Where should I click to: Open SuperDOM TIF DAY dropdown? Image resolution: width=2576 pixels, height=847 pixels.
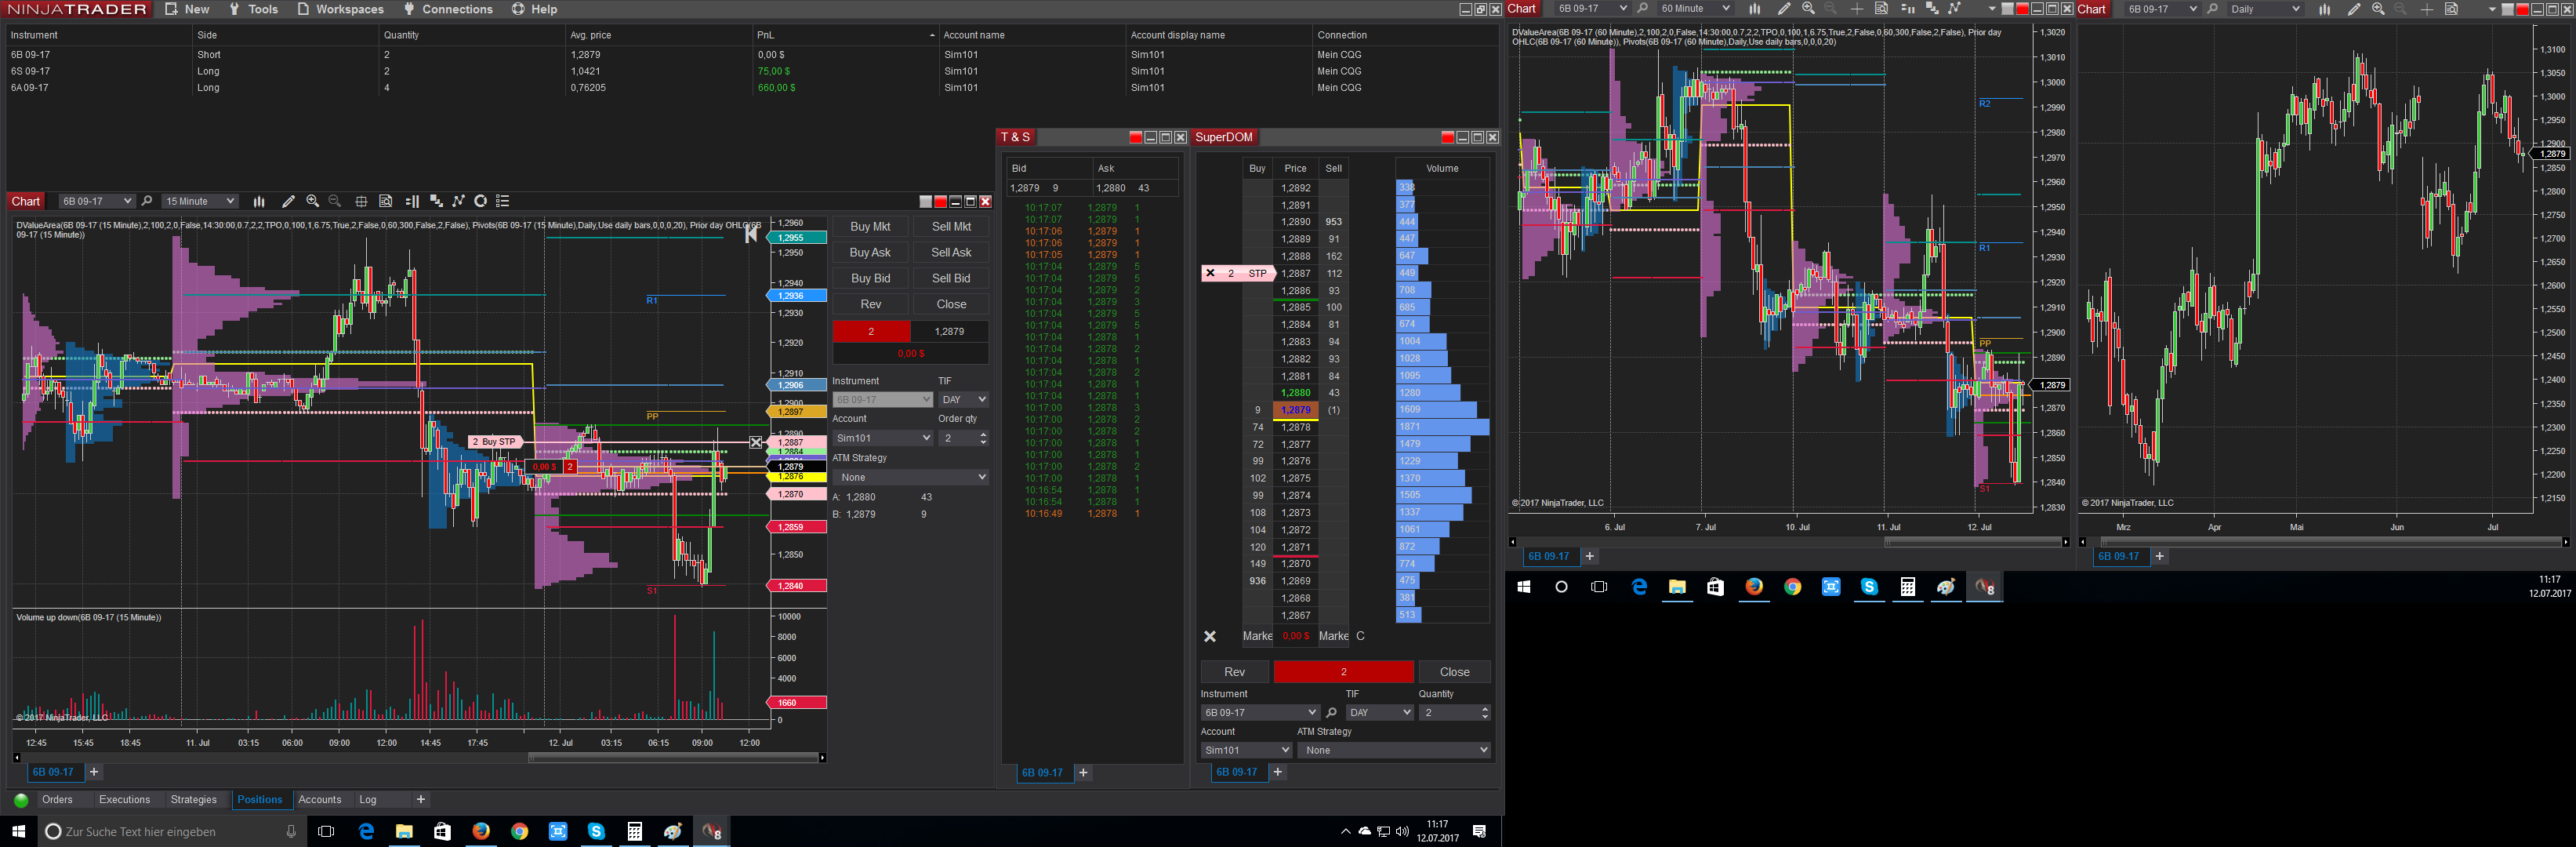[1379, 713]
